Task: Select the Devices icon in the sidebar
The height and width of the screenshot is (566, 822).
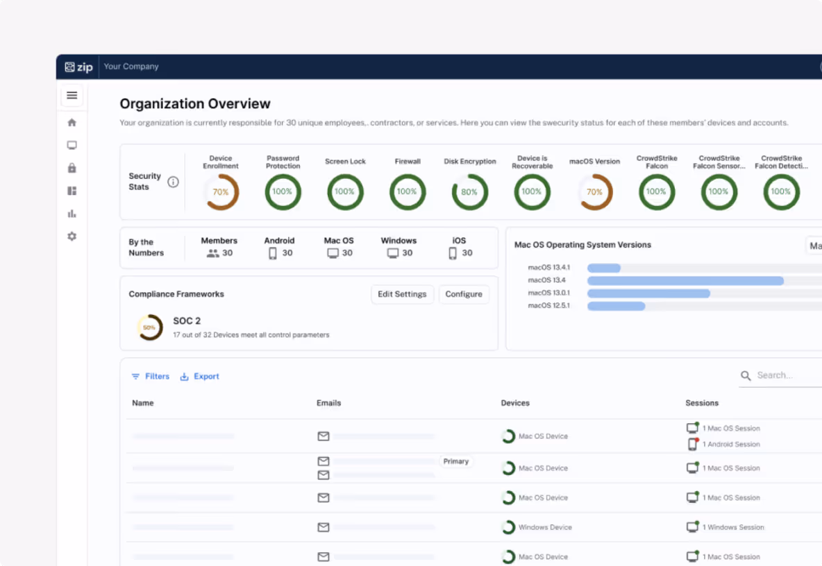Action: 72,145
